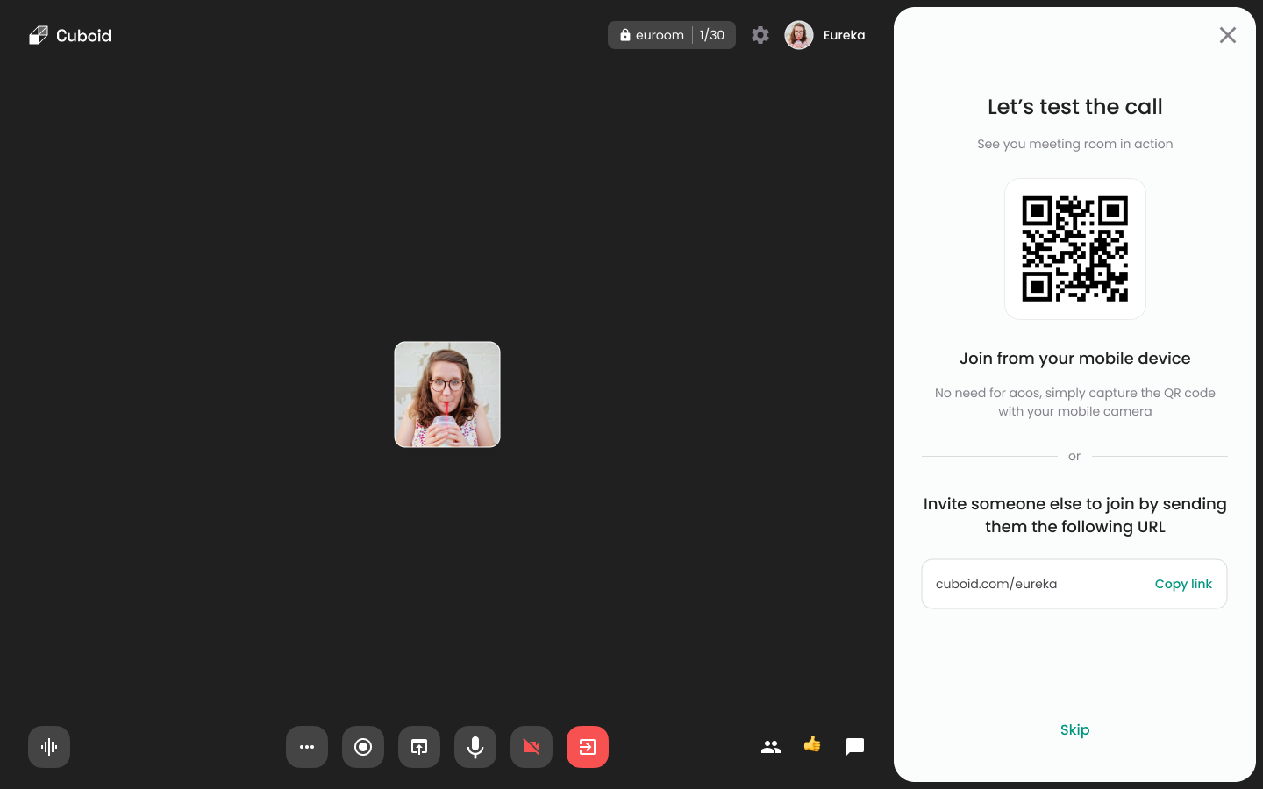Open the audio waveform settings button
The width and height of the screenshot is (1263, 789).
pos(49,747)
